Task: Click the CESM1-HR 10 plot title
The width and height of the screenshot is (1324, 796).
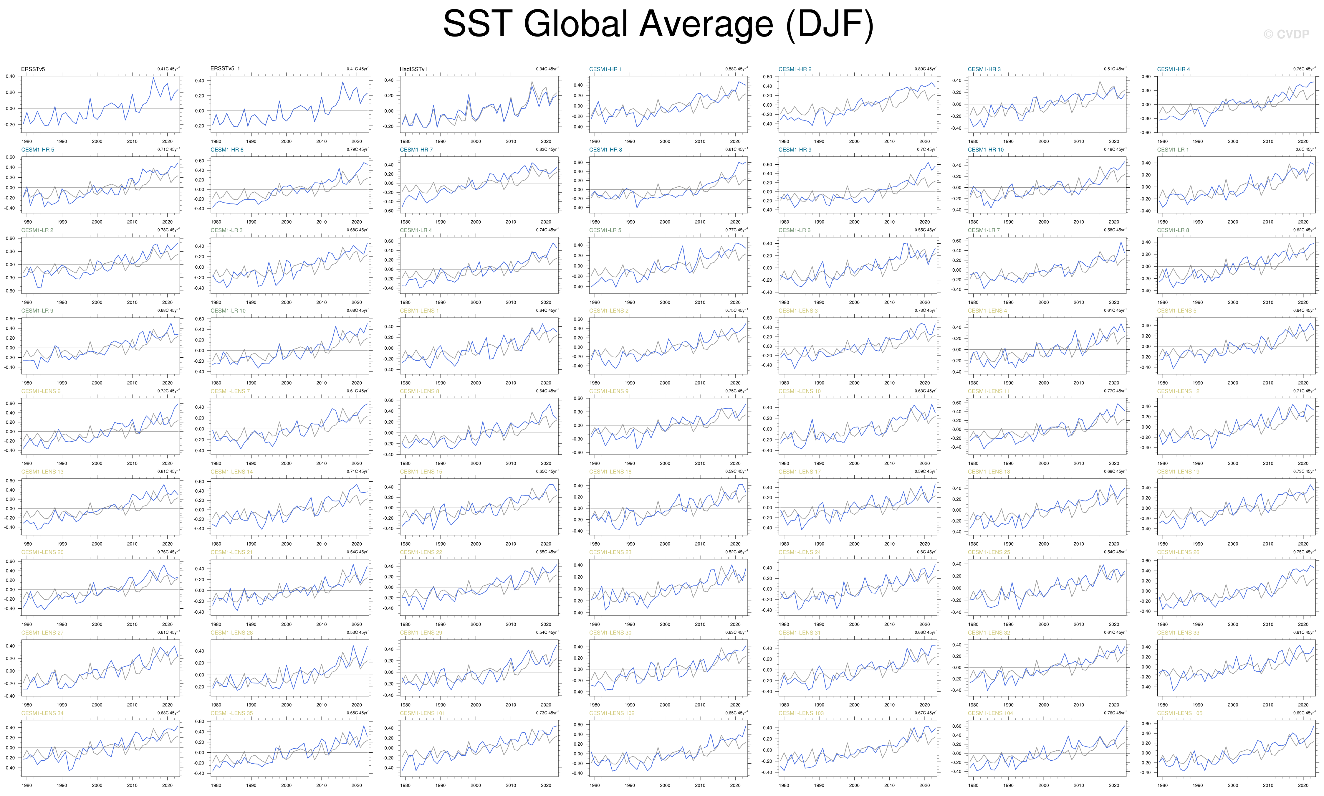Action: click(985, 150)
